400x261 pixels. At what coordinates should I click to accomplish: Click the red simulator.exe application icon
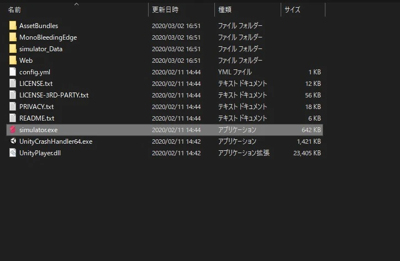[x=13, y=130]
